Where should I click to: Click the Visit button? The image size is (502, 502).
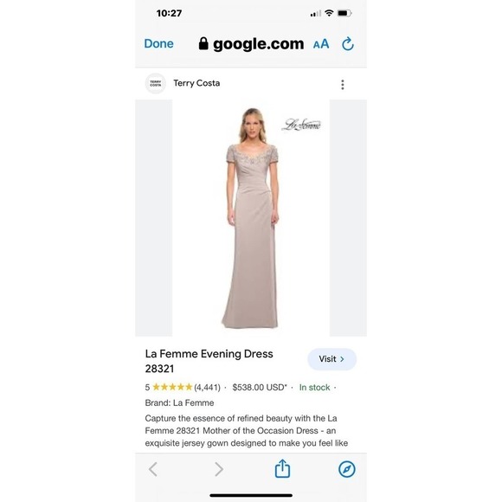[x=332, y=359]
